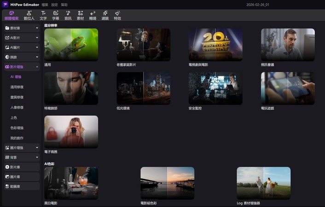Click the HitPaw Edimakor logo icon
The image size is (325, 207).
tap(5, 4)
